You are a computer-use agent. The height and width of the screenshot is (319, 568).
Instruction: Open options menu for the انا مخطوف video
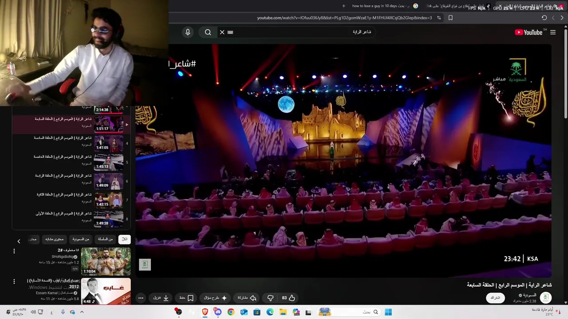14,251
